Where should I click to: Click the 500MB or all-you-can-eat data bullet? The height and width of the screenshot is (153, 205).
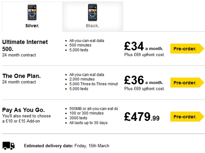(x=93, y=109)
